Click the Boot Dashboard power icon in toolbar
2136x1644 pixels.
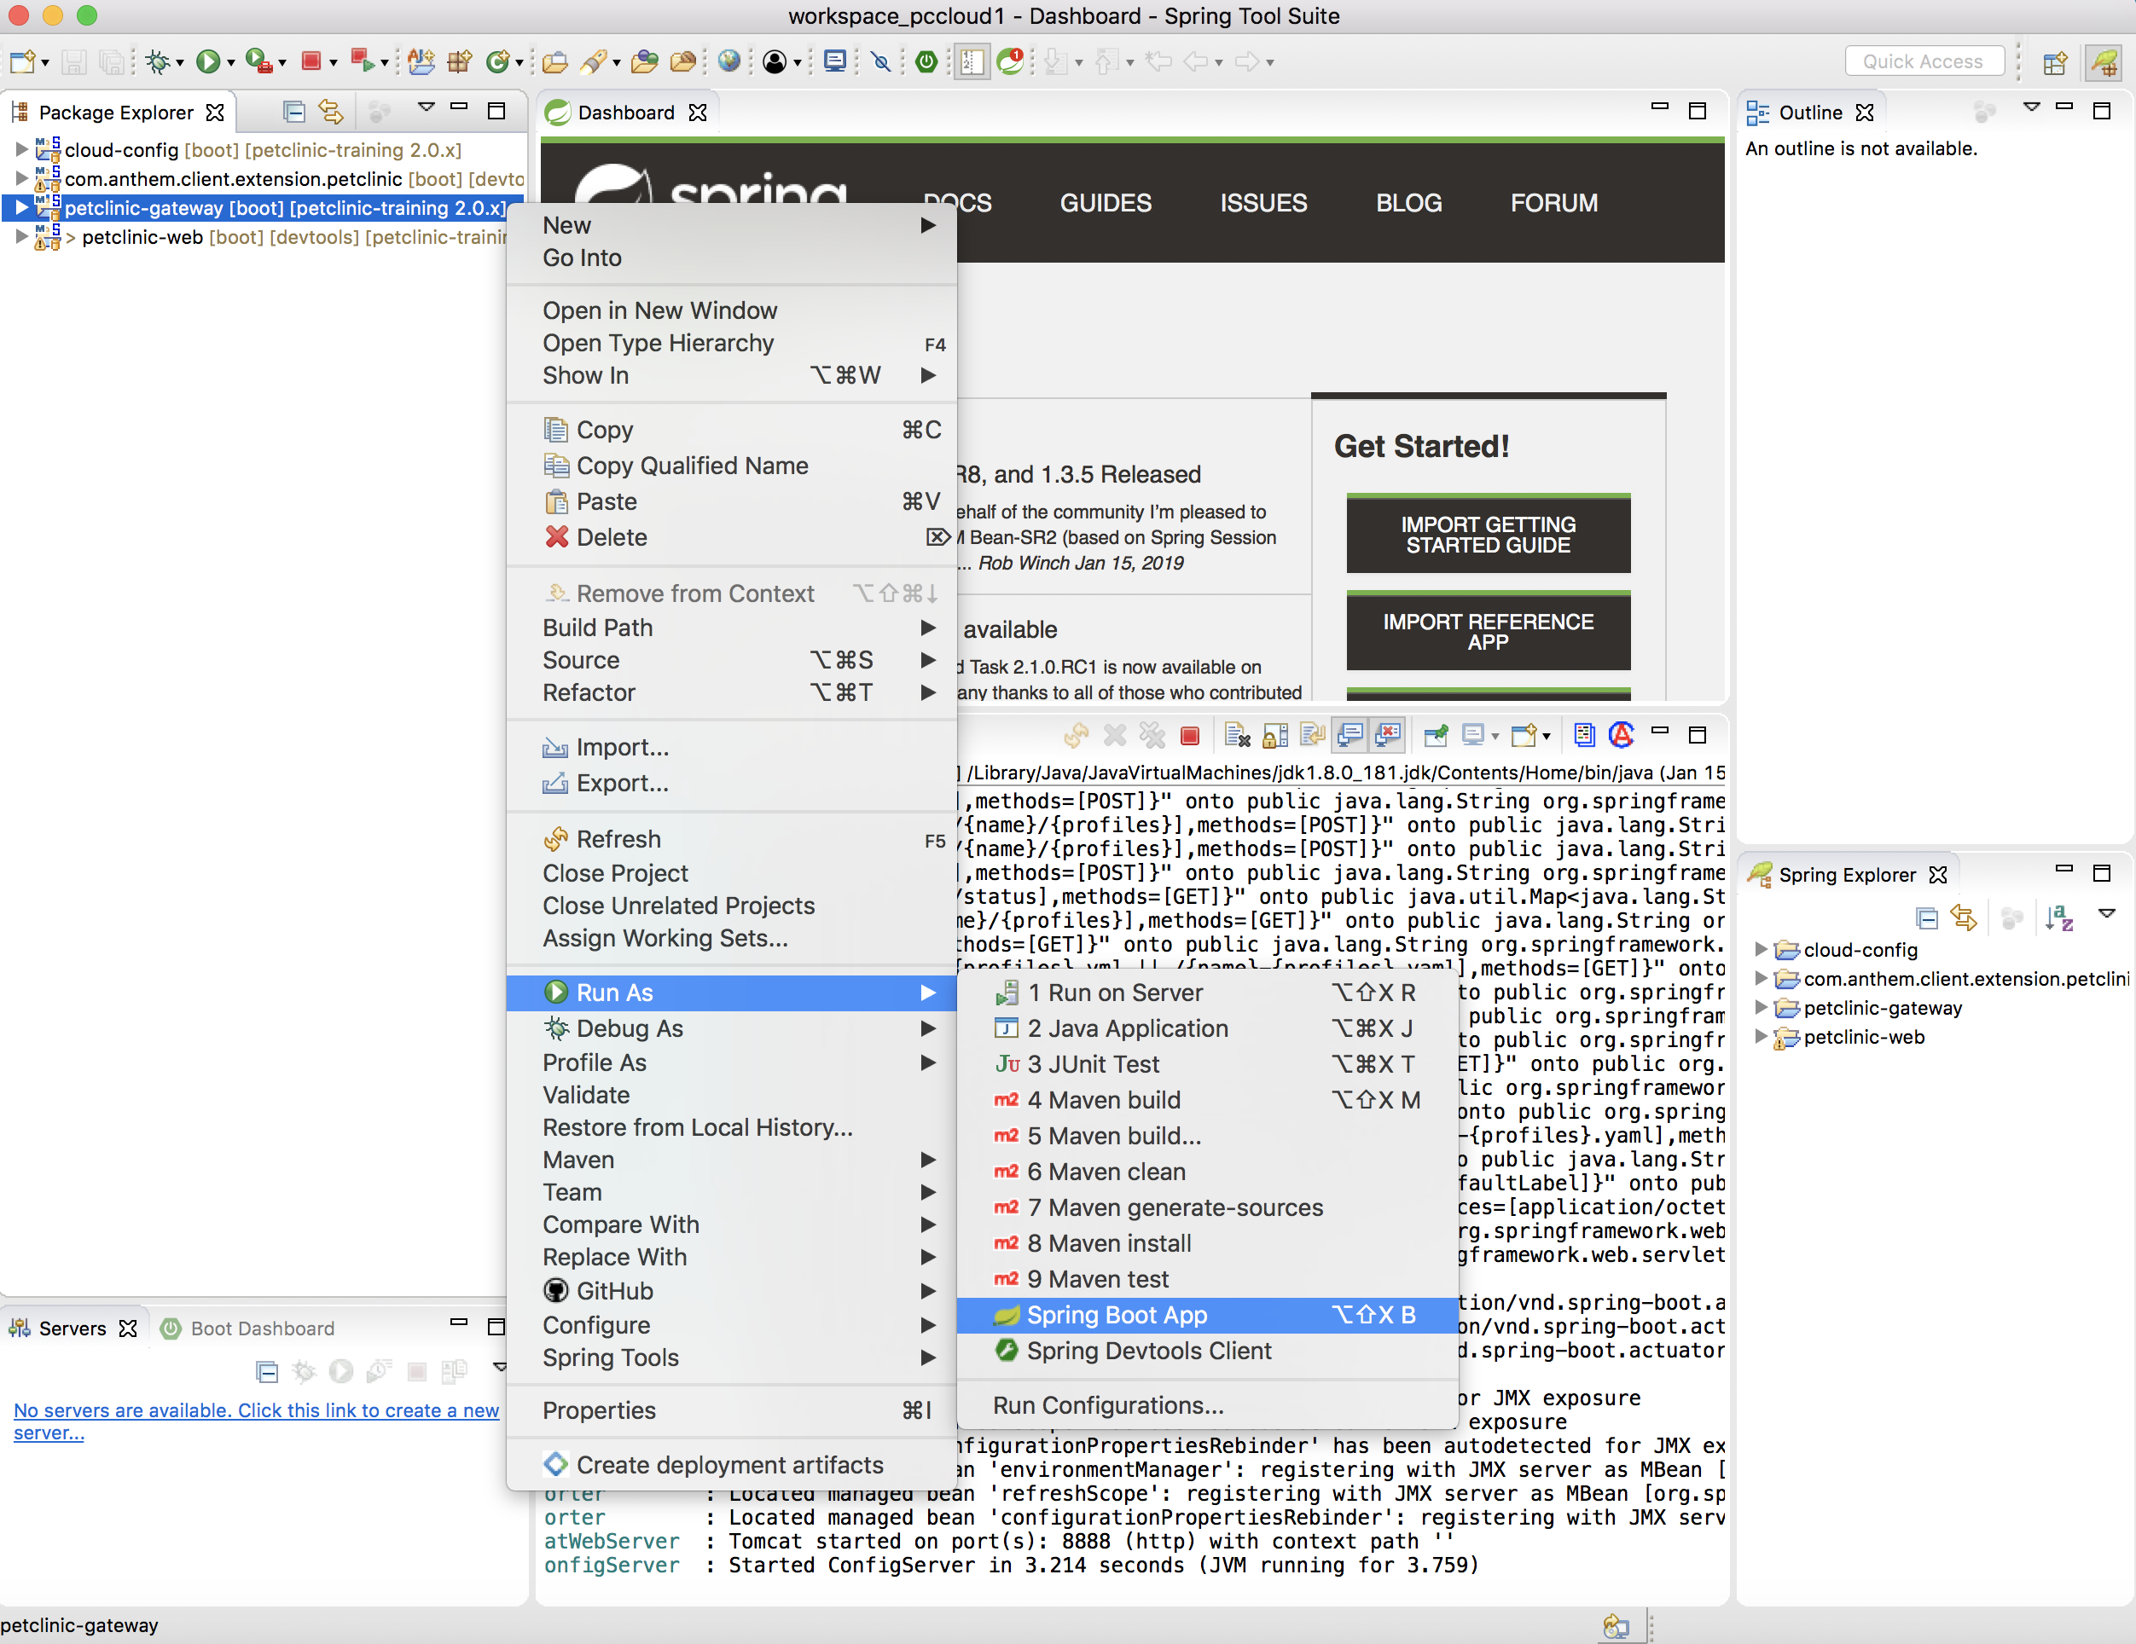tap(926, 61)
